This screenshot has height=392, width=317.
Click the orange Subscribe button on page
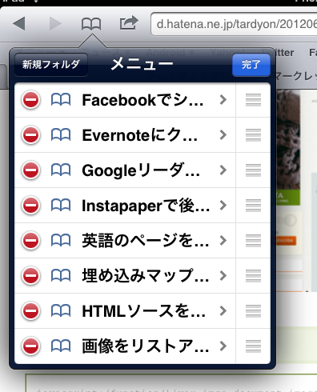tap(286, 241)
